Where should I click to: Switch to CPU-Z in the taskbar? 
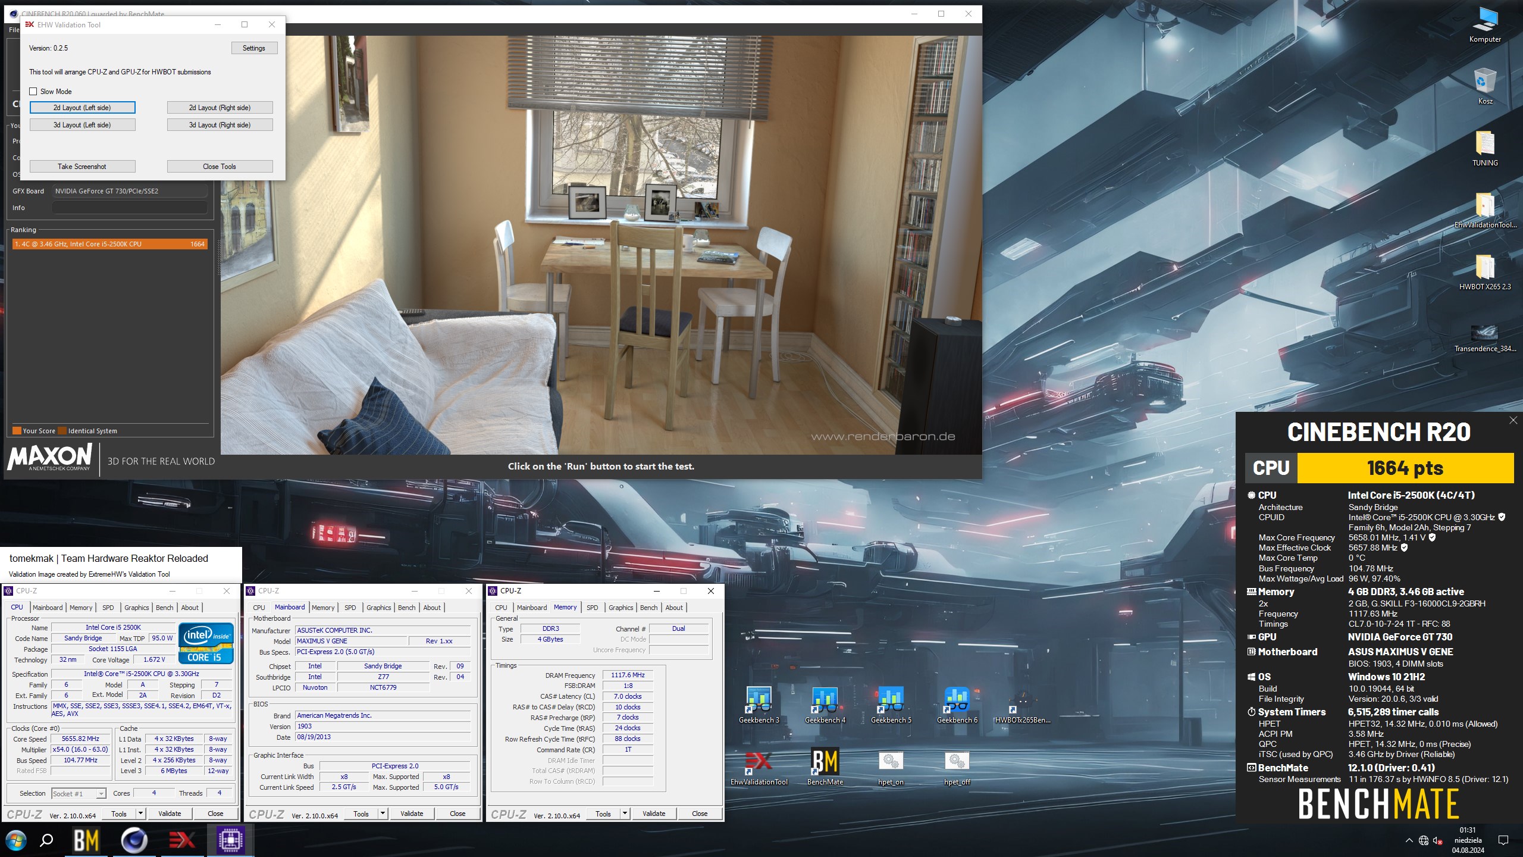[231, 840]
